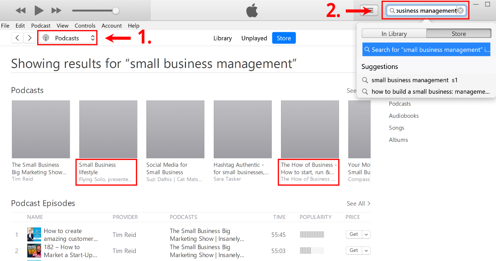Screen dimensions: 496x261
Task: Select the Store tab
Action: coord(284,38)
